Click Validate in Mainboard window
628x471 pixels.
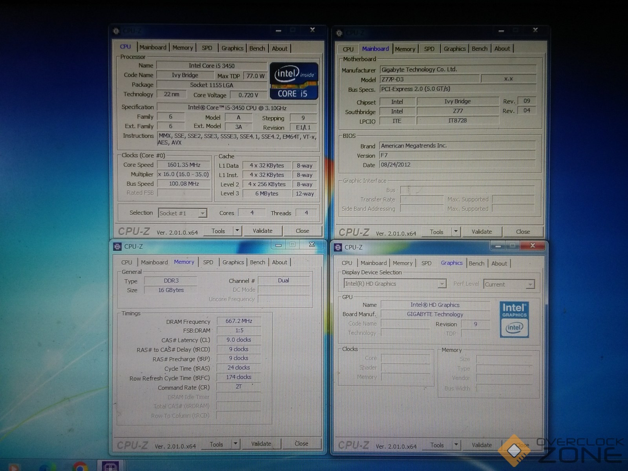[482, 232]
